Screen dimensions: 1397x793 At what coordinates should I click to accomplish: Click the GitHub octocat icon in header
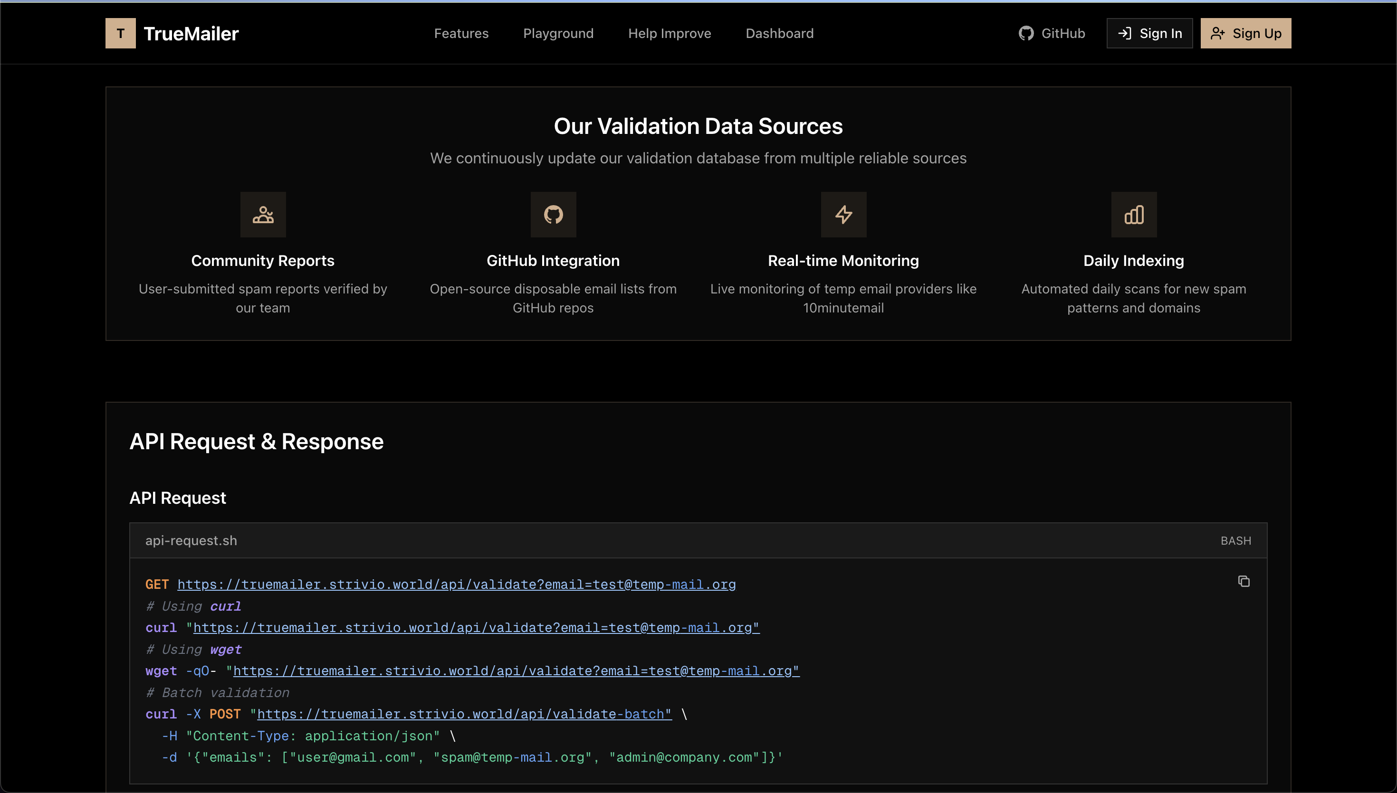[1026, 33]
